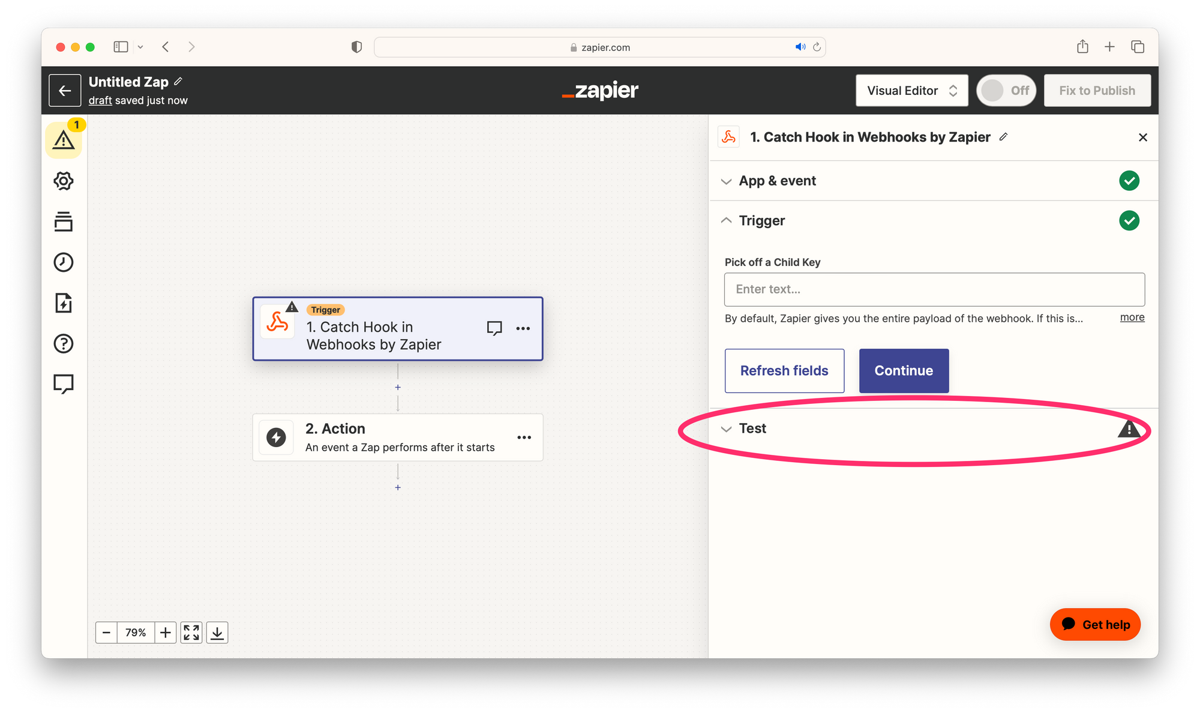Open Zap details file-bolt icon

coord(64,303)
